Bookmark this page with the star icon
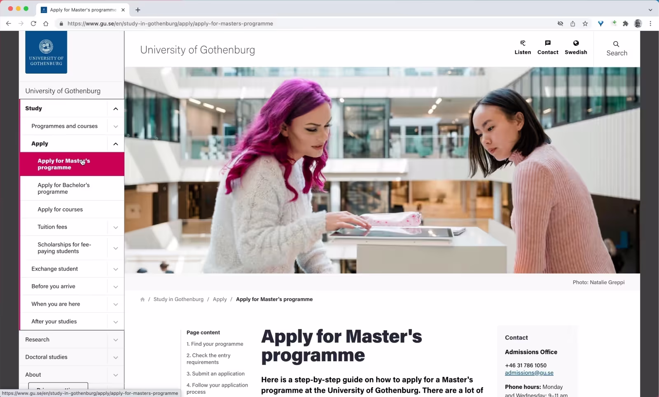This screenshot has height=397, width=659. point(585,23)
